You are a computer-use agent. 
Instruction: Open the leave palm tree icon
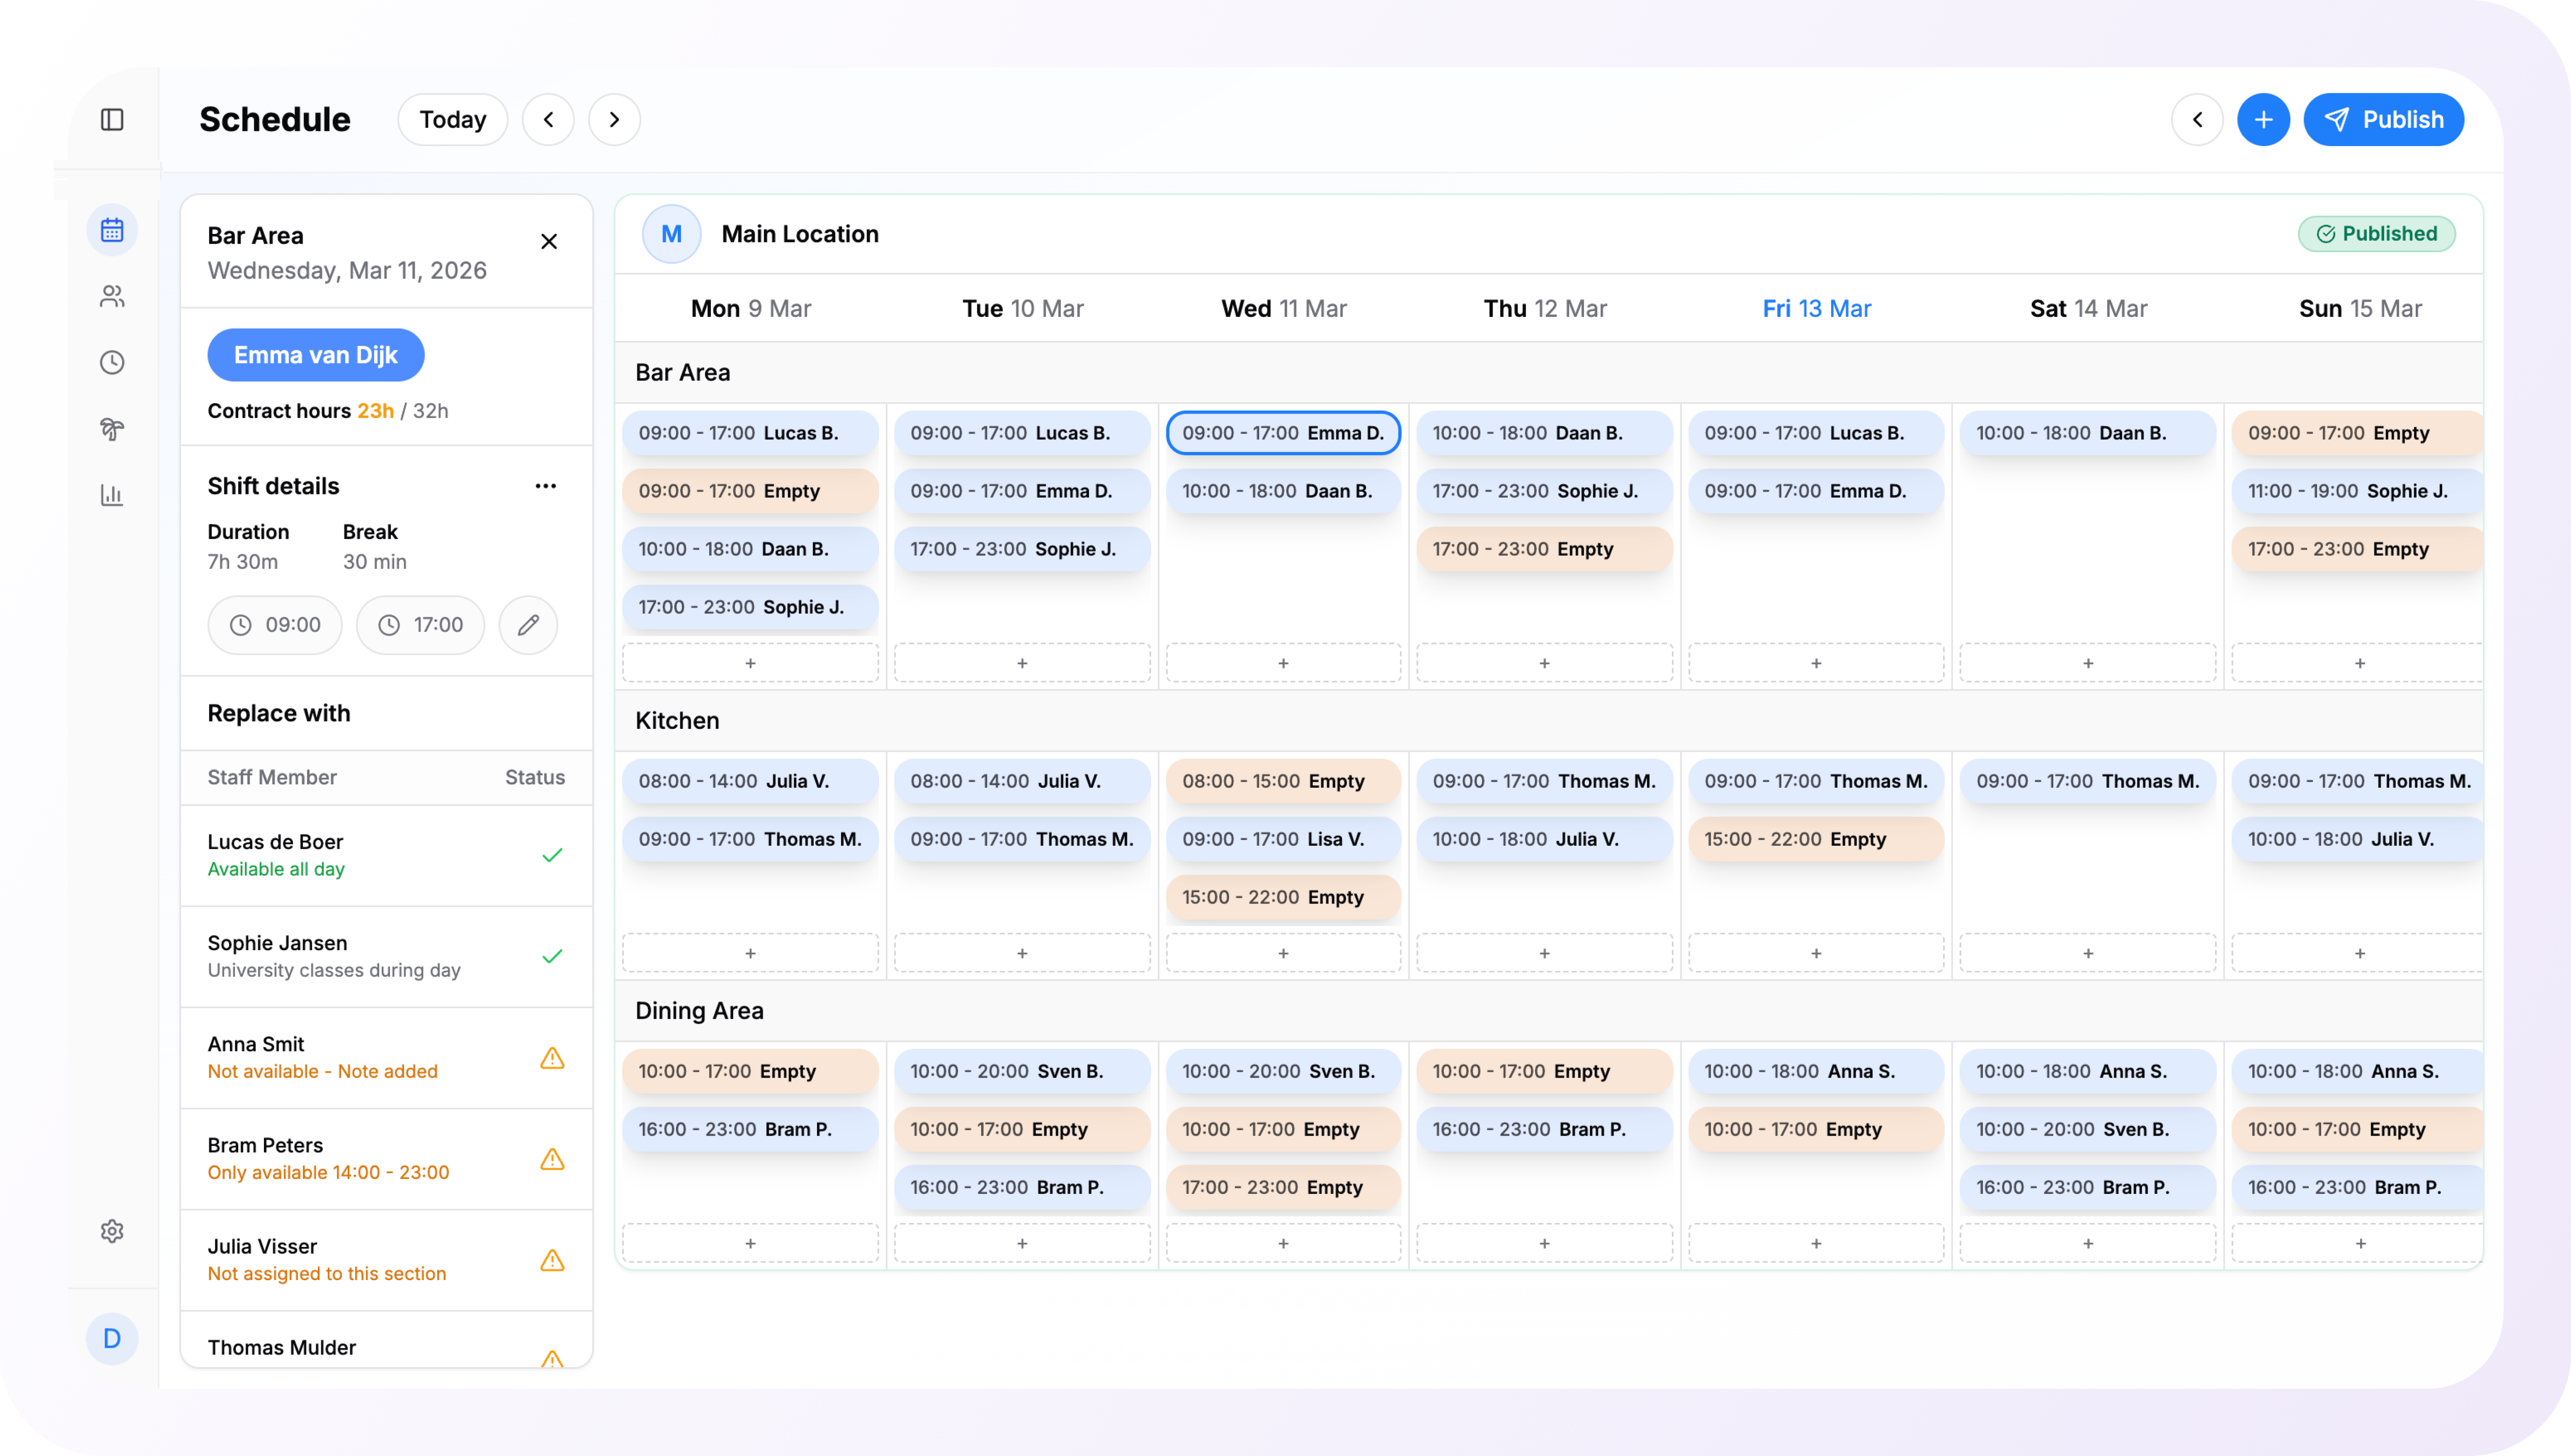[x=112, y=429]
